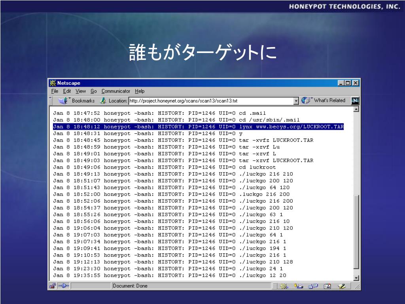The height and width of the screenshot is (304, 405).
Task: Click the vertical scrollbar thumb
Action: pyautogui.click(x=356, y=232)
